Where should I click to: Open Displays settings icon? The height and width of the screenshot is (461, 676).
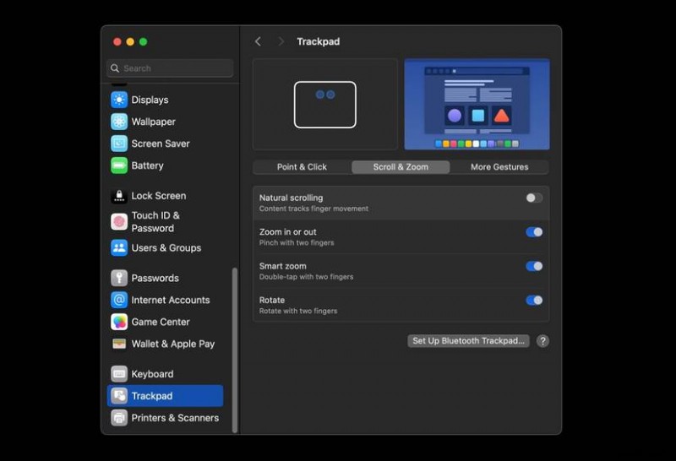119,100
